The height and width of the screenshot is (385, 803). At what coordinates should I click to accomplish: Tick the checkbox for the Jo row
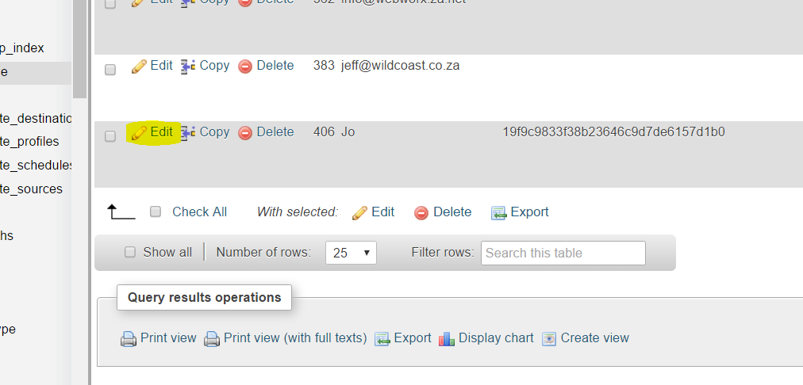click(x=110, y=136)
